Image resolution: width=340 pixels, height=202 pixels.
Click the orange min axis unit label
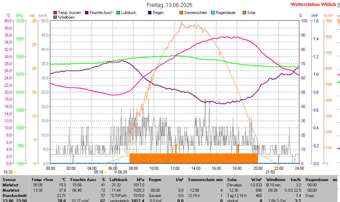32,16
